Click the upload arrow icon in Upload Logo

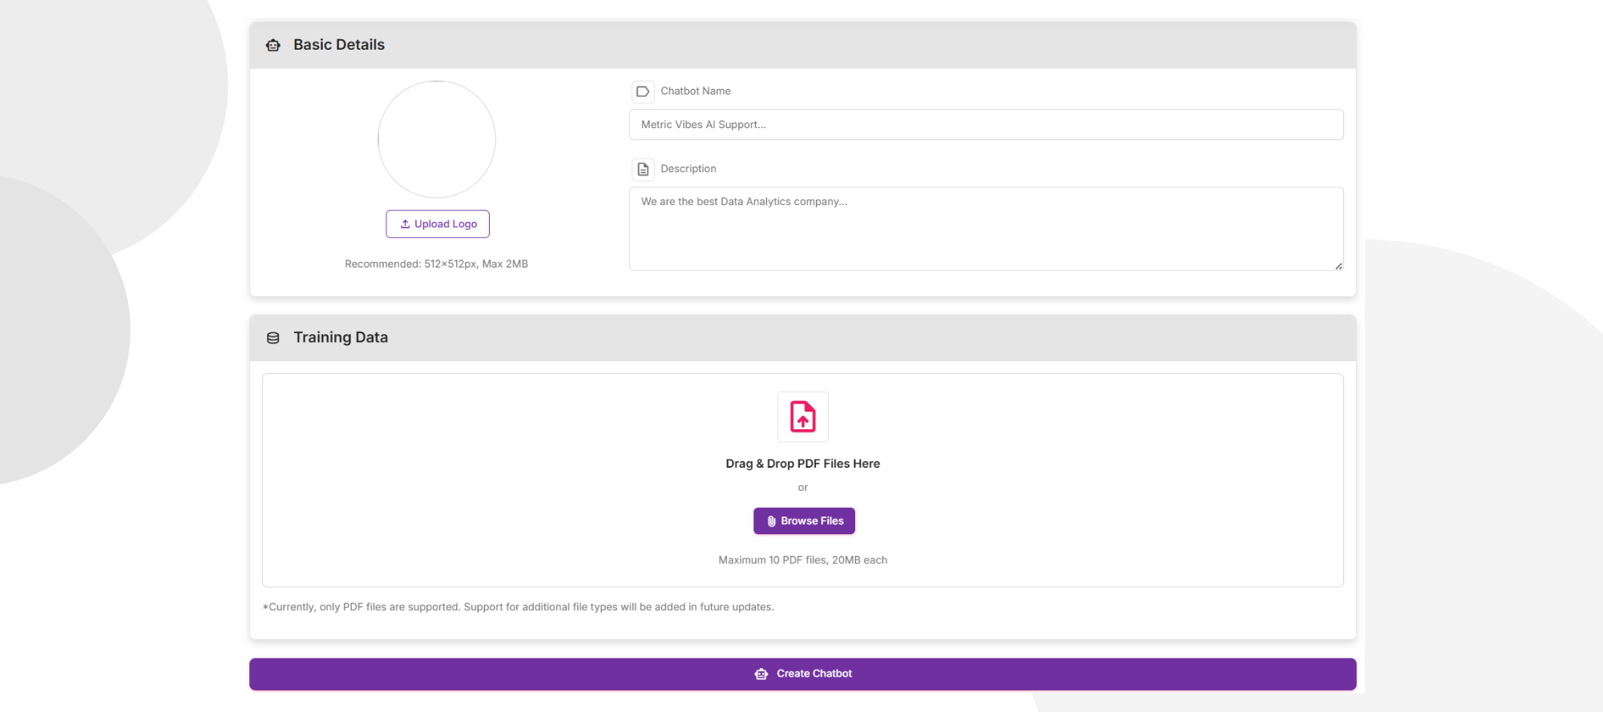coord(405,224)
